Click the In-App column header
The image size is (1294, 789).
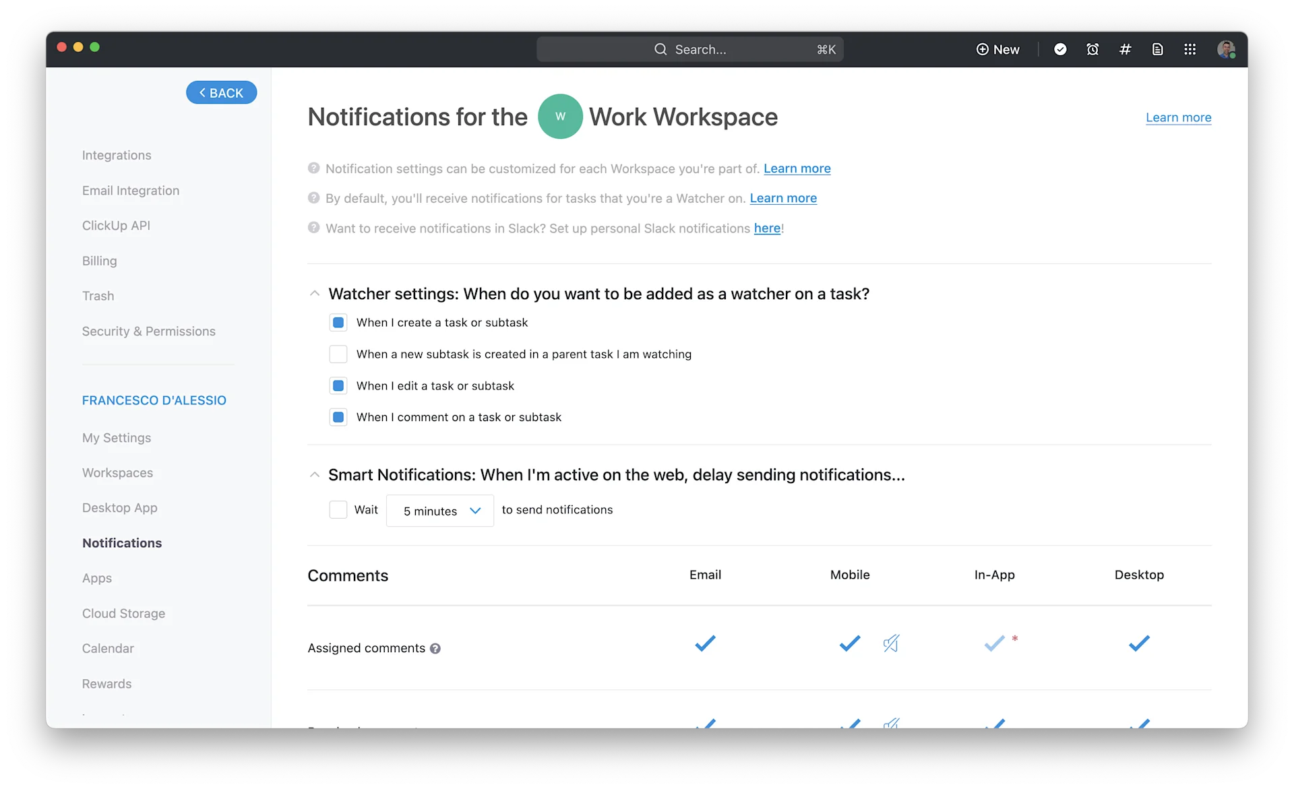click(994, 575)
